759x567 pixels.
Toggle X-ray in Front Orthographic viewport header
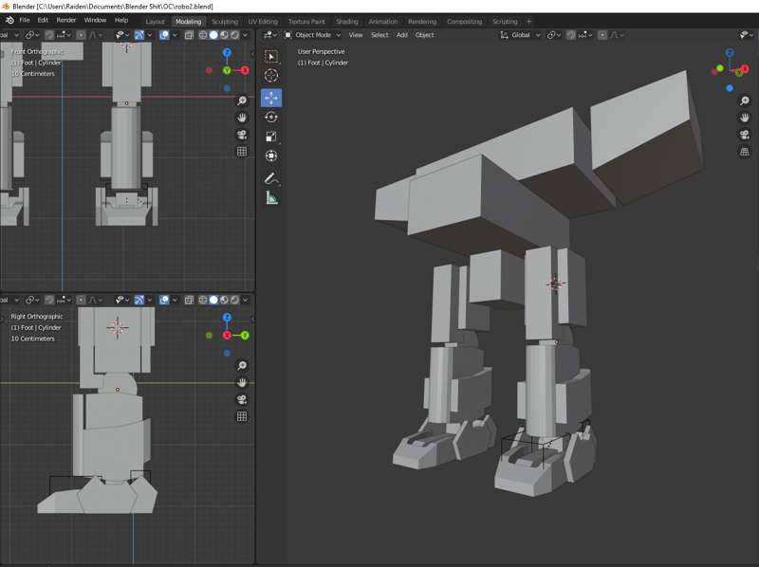tap(189, 35)
